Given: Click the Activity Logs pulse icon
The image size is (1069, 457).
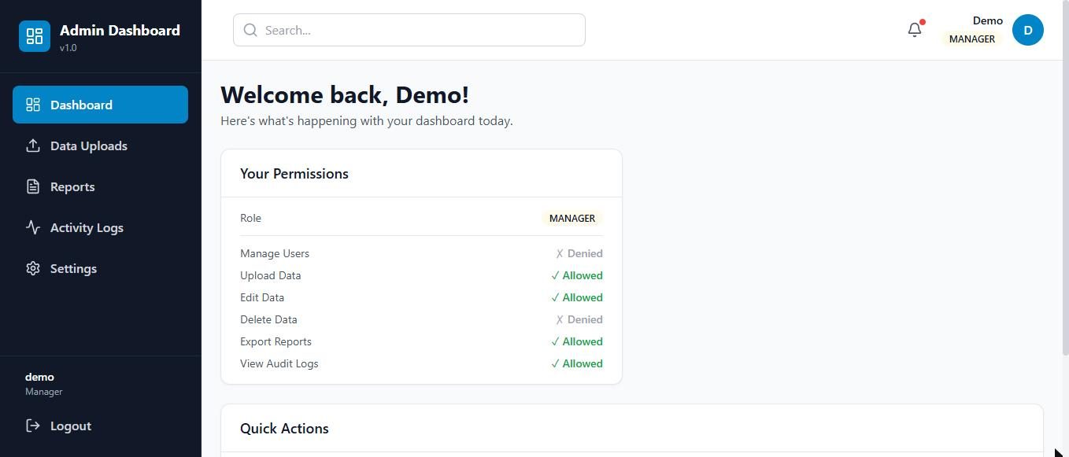Looking at the screenshot, I should pyautogui.click(x=33, y=227).
